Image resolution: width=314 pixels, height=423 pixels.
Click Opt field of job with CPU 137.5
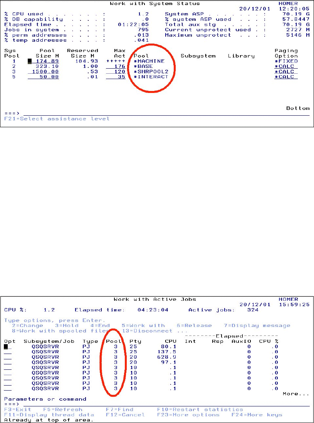pyautogui.click(x=8, y=352)
